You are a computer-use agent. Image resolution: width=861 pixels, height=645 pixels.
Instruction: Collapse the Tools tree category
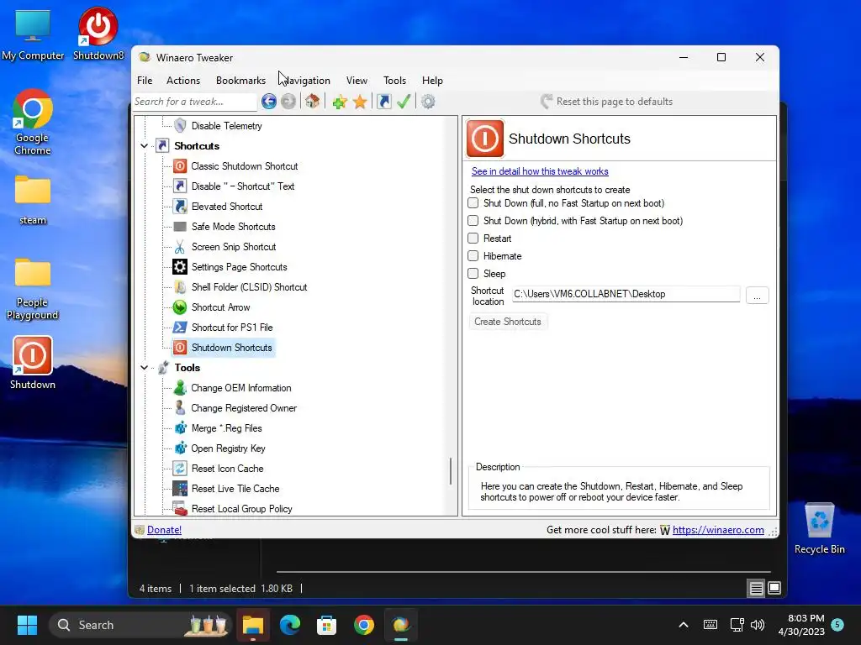[144, 368]
